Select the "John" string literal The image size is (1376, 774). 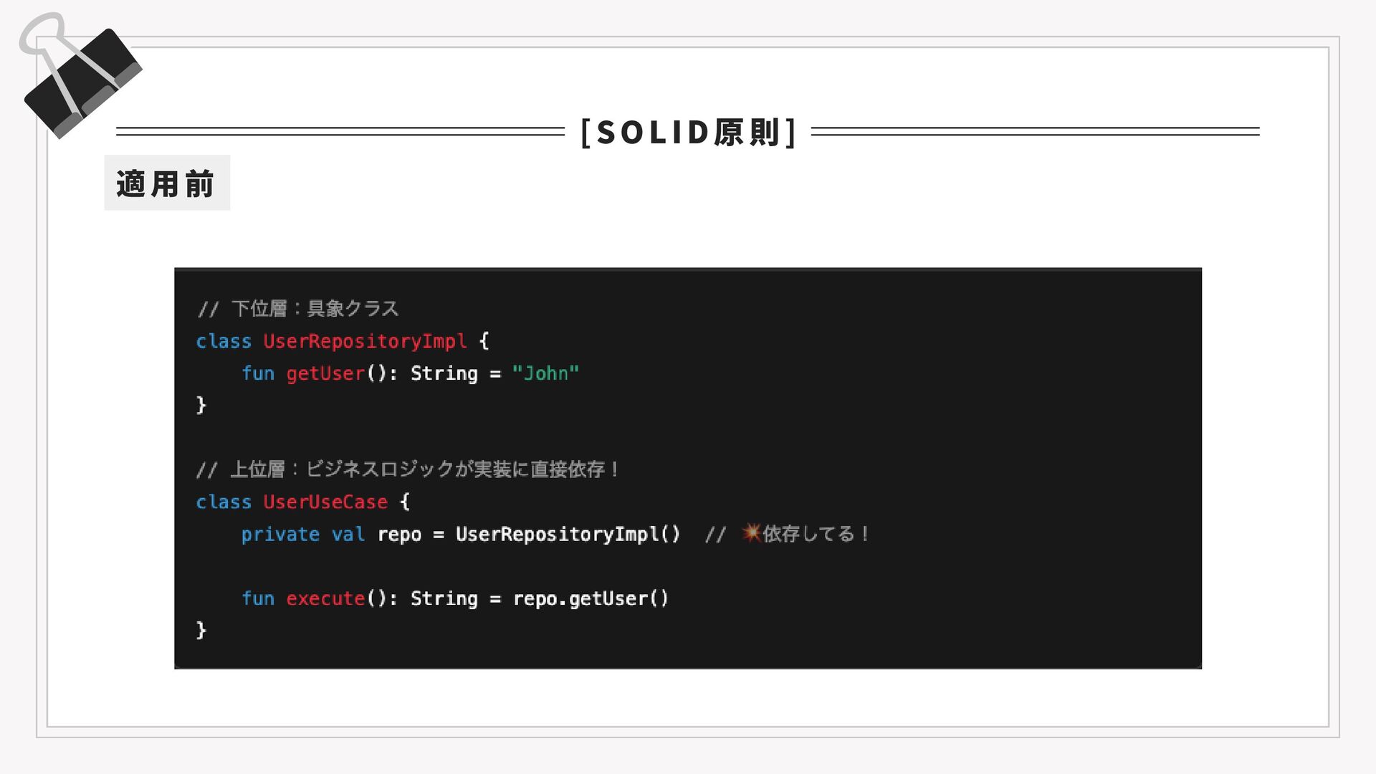tap(545, 373)
